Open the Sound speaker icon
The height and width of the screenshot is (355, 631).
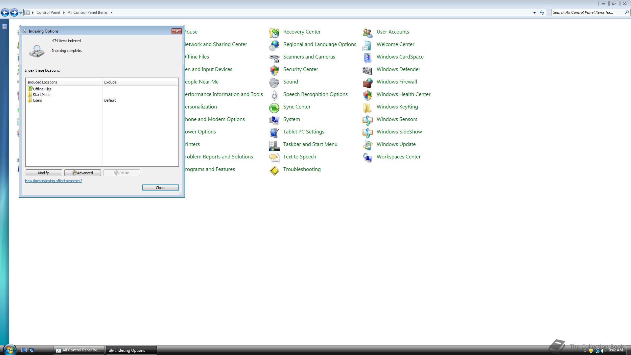[x=274, y=83]
